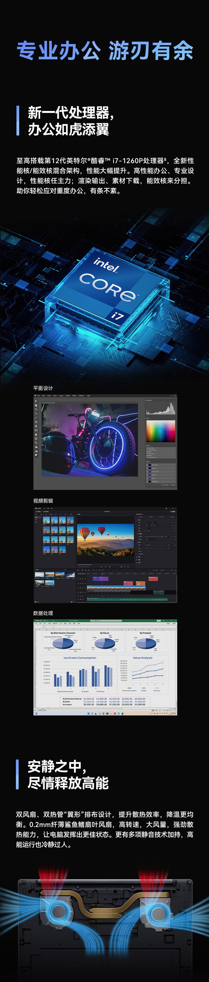Click the motorcycle canvas image in photo editor

click(89, 440)
